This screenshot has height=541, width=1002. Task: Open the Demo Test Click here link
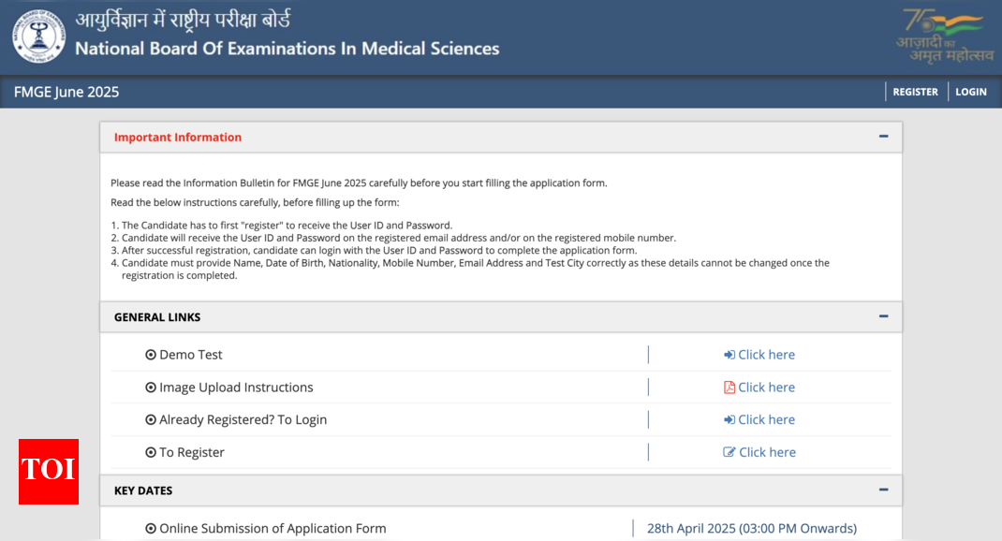coord(766,355)
